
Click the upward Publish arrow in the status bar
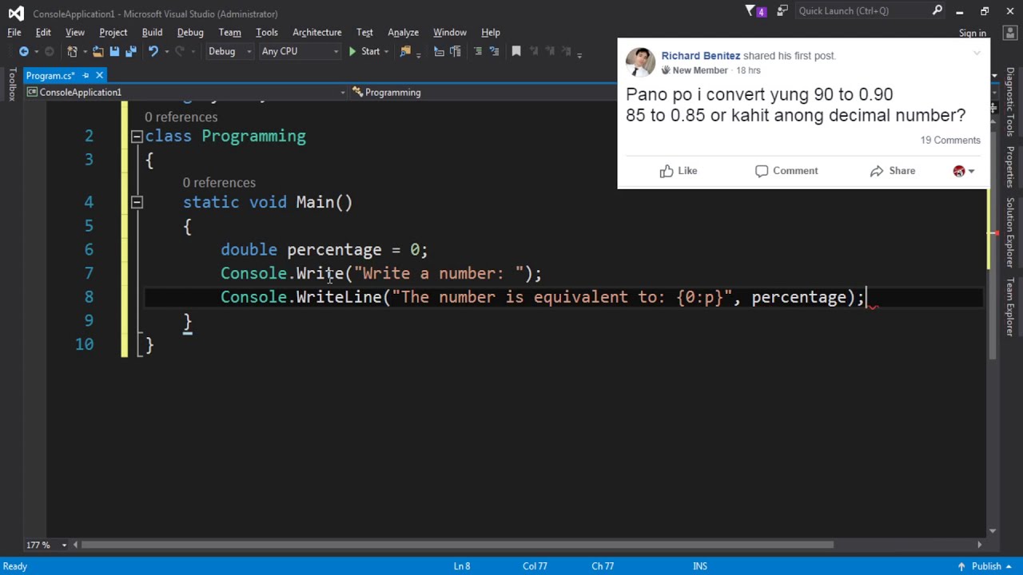tap(961, 566)
